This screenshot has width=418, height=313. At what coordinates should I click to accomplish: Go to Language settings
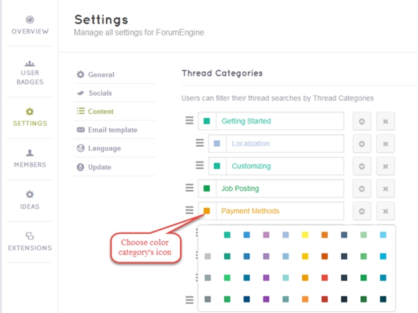[x=104, y=149]
